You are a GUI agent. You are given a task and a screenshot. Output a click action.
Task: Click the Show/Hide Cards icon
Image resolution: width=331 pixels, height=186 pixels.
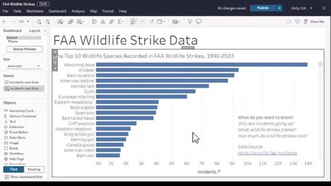click(x=176, y=21)
